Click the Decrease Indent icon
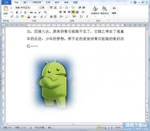150x131 pixels. pyautogui.click(x=79, y=8)
